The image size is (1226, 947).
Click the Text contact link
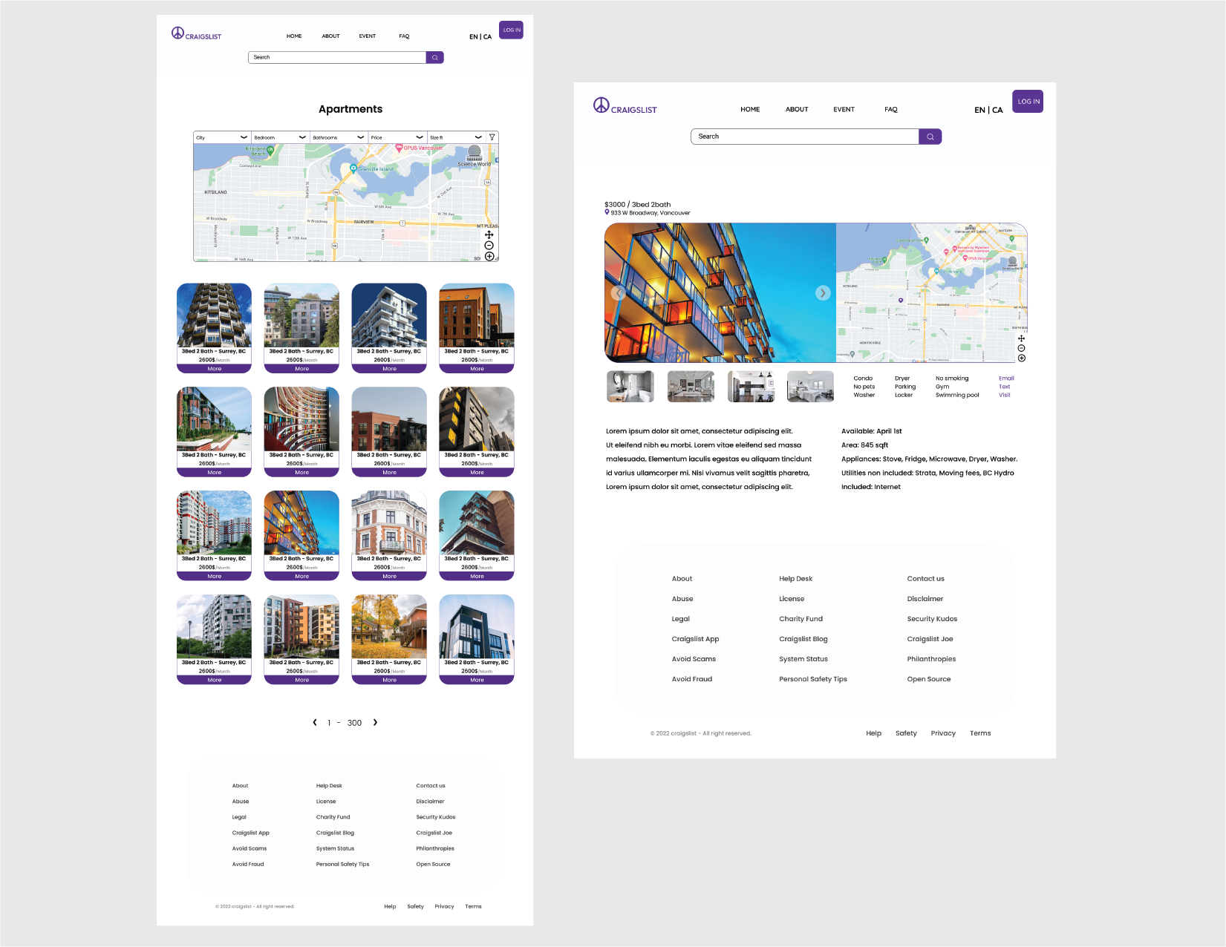coord(1004,387)
